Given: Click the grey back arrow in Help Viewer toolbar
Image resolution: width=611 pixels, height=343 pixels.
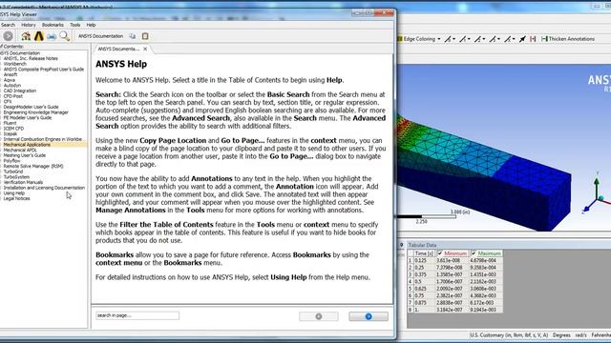Looking at the screenshot, I should [x=8, y=36].
